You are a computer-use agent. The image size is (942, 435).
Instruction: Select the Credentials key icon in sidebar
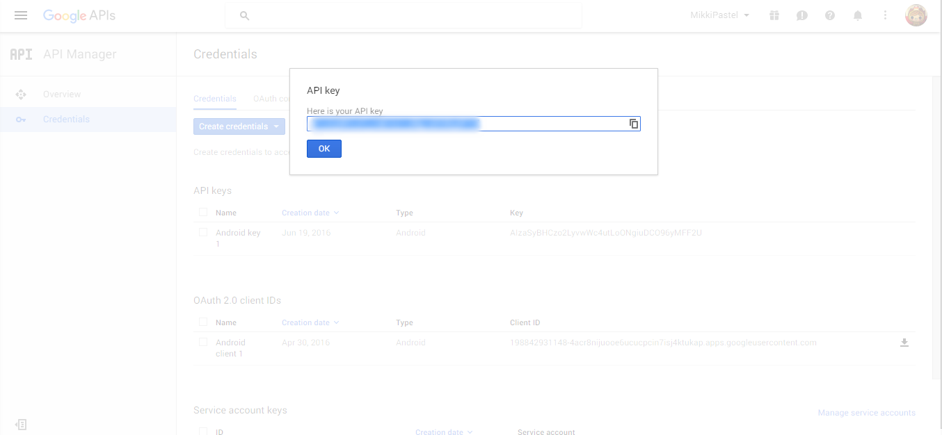pos(21,119)
